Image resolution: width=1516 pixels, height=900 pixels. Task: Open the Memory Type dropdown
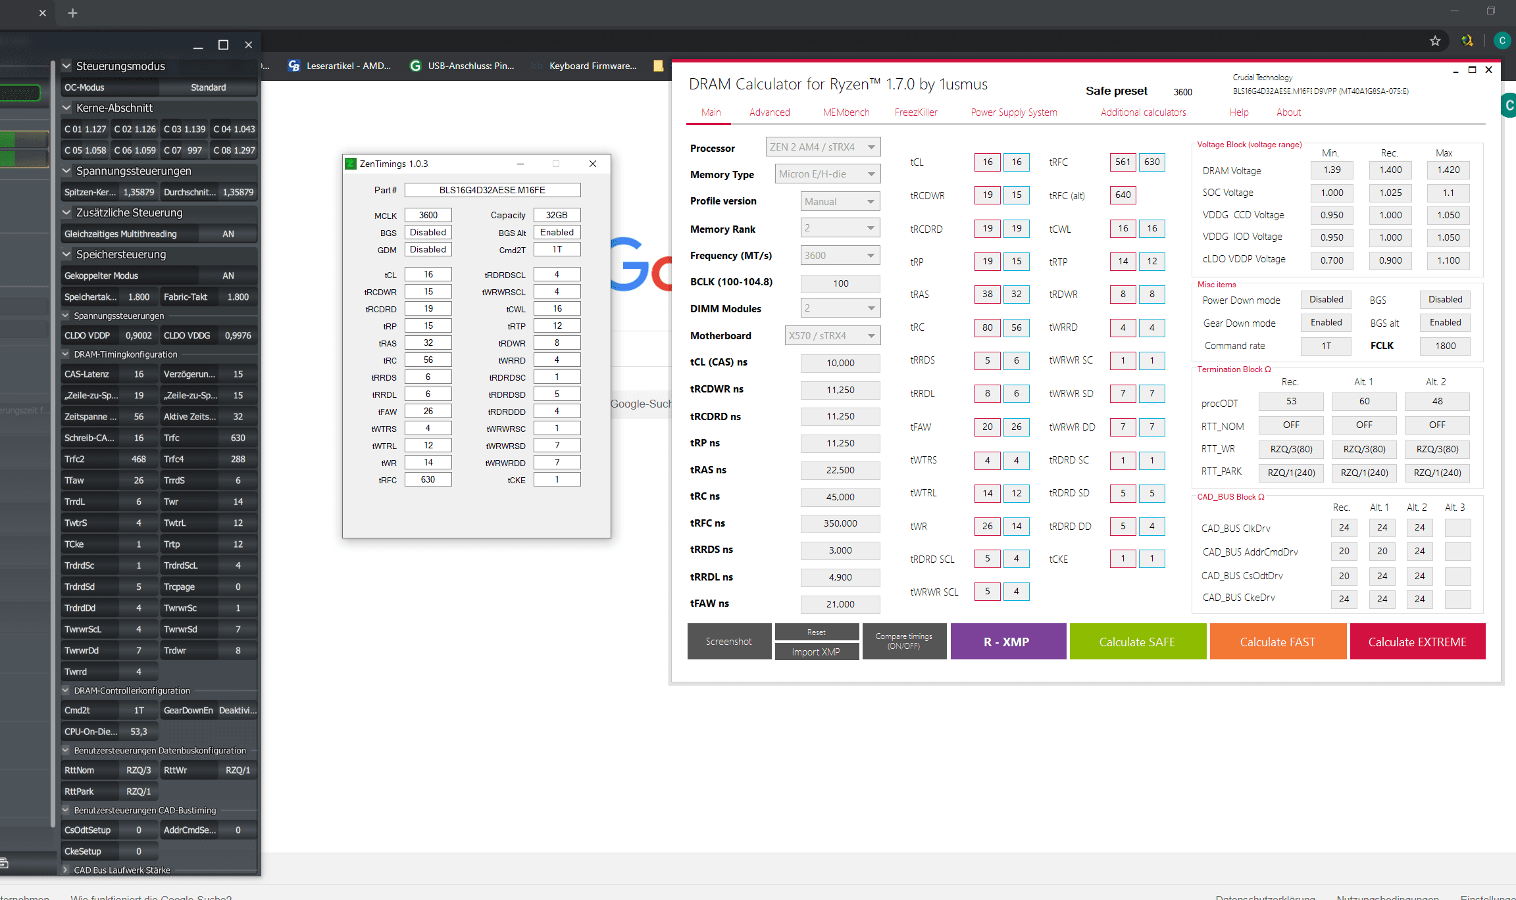point(828,174)
